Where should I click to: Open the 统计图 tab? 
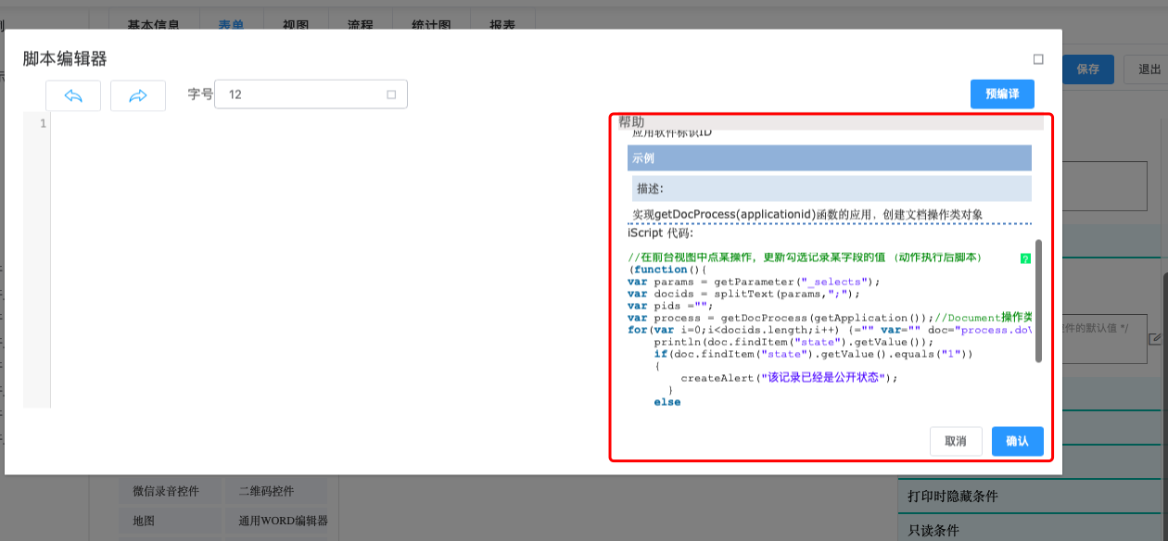tap(431, 26)
